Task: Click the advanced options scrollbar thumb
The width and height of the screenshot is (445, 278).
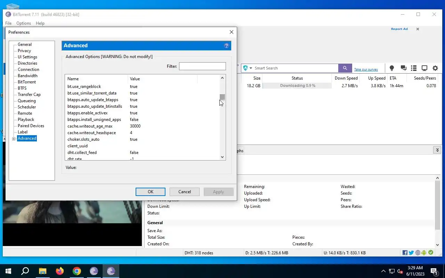Action: [222, 97]
